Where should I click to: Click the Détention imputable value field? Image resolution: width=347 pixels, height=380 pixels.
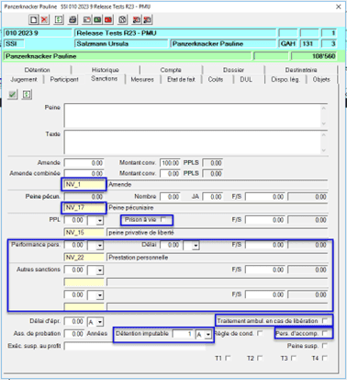[183, 334]
